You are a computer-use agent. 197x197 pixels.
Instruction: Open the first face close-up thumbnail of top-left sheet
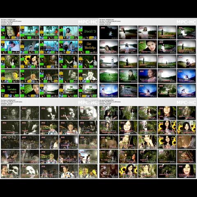(x=10, y=32)
